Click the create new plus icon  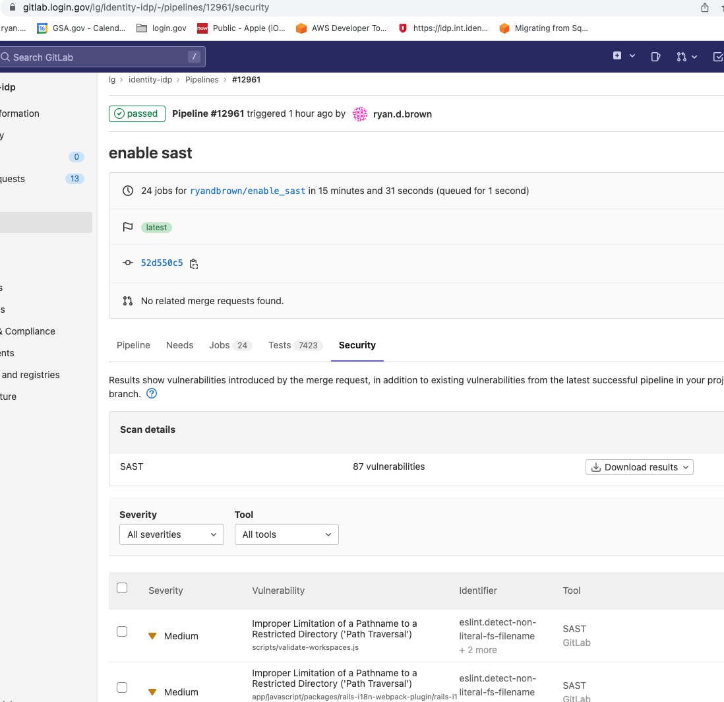[x=617, y=56]
